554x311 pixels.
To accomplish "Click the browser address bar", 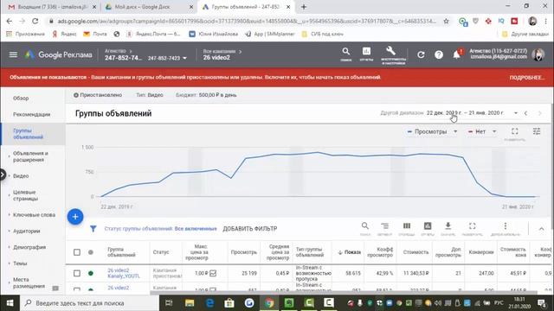I will click(x=247, y=21).
